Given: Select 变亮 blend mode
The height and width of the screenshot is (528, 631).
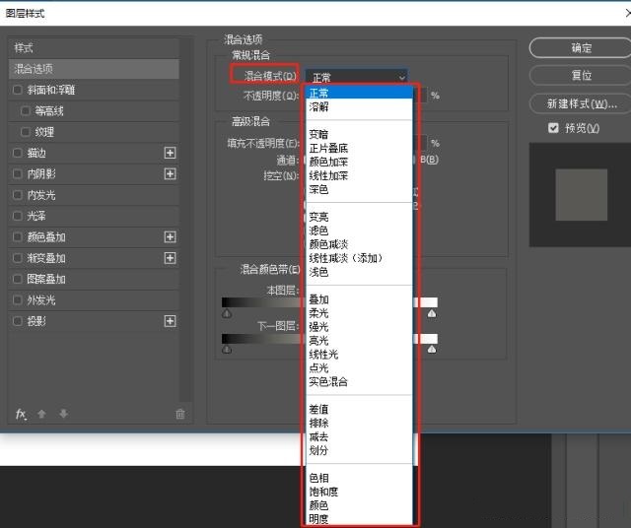Looking at the screenshot, I should [359, 217].
